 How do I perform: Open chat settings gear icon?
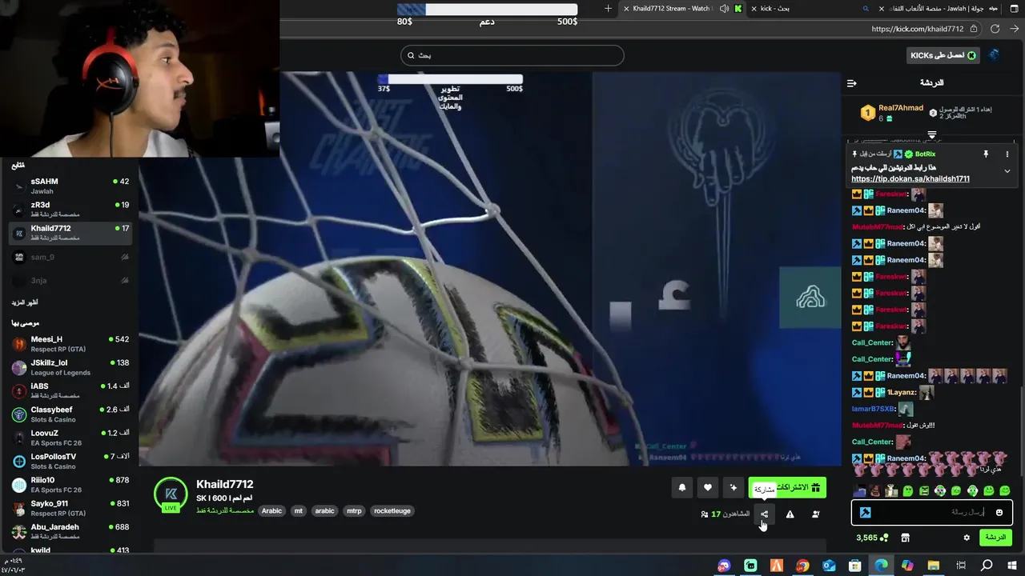pos(967,538)
